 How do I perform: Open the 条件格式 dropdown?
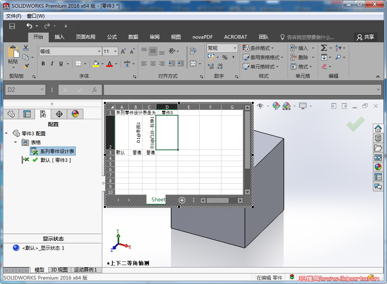coord(259,48)
